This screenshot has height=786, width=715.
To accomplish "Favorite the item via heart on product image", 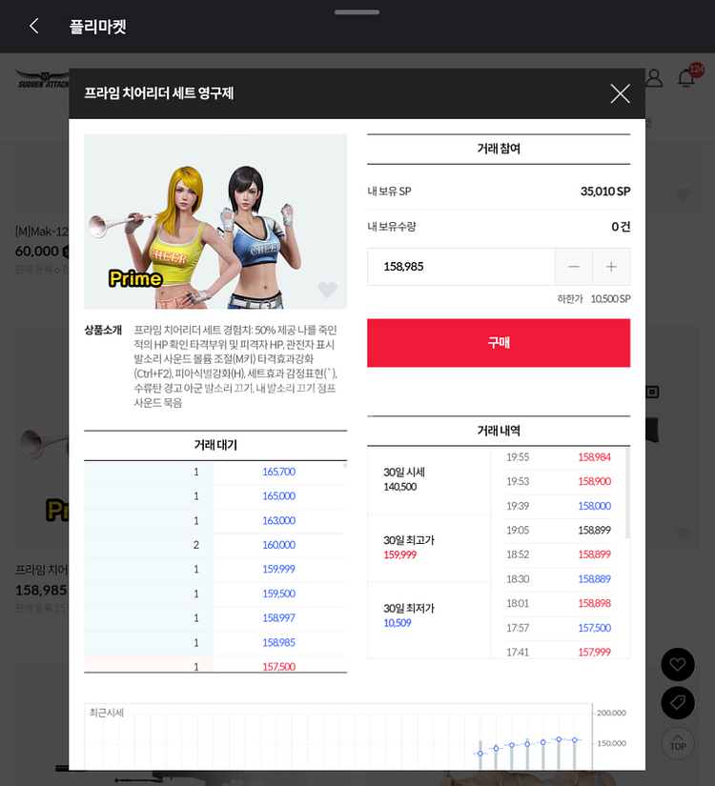I will 327,290.
